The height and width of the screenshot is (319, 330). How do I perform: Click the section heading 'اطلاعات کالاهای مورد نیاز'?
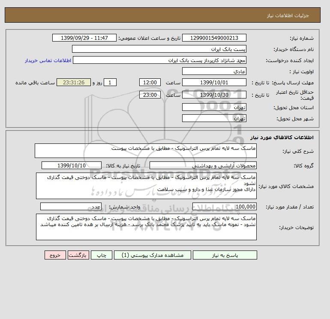[x=282, y=137]
